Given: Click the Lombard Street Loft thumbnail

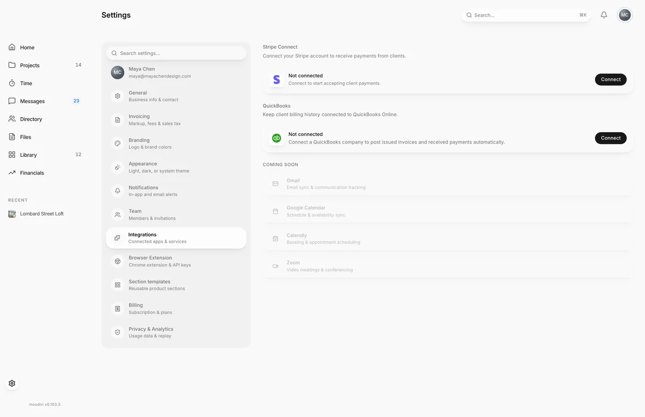Looking at the screenshot, I should point(12,214).
